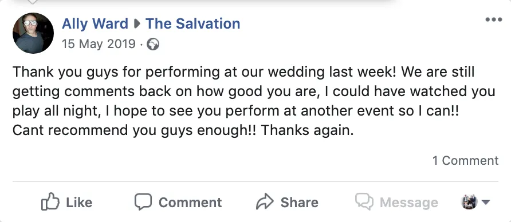Open Ally Ward's profile link

coord(95,24)
